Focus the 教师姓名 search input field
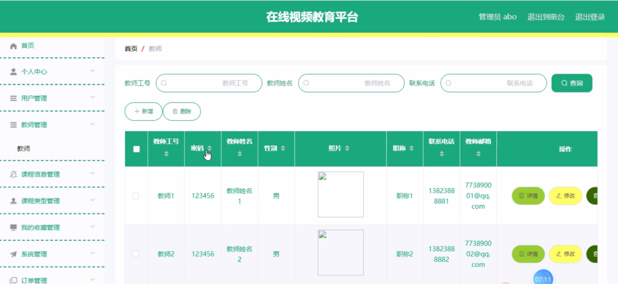618x284 pixels. click(x=351, y=83)
